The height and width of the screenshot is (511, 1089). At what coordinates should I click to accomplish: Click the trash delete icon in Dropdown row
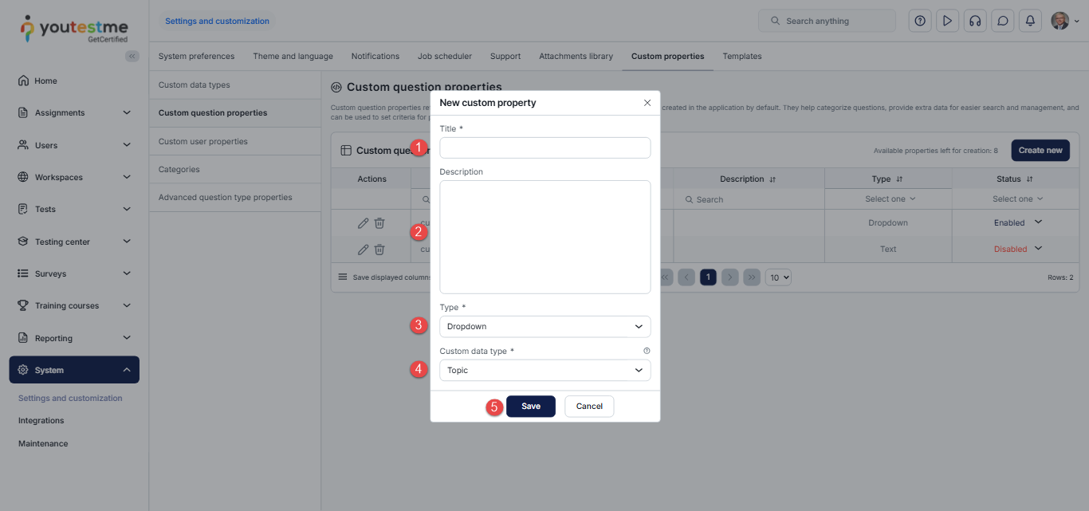[379, 223]
